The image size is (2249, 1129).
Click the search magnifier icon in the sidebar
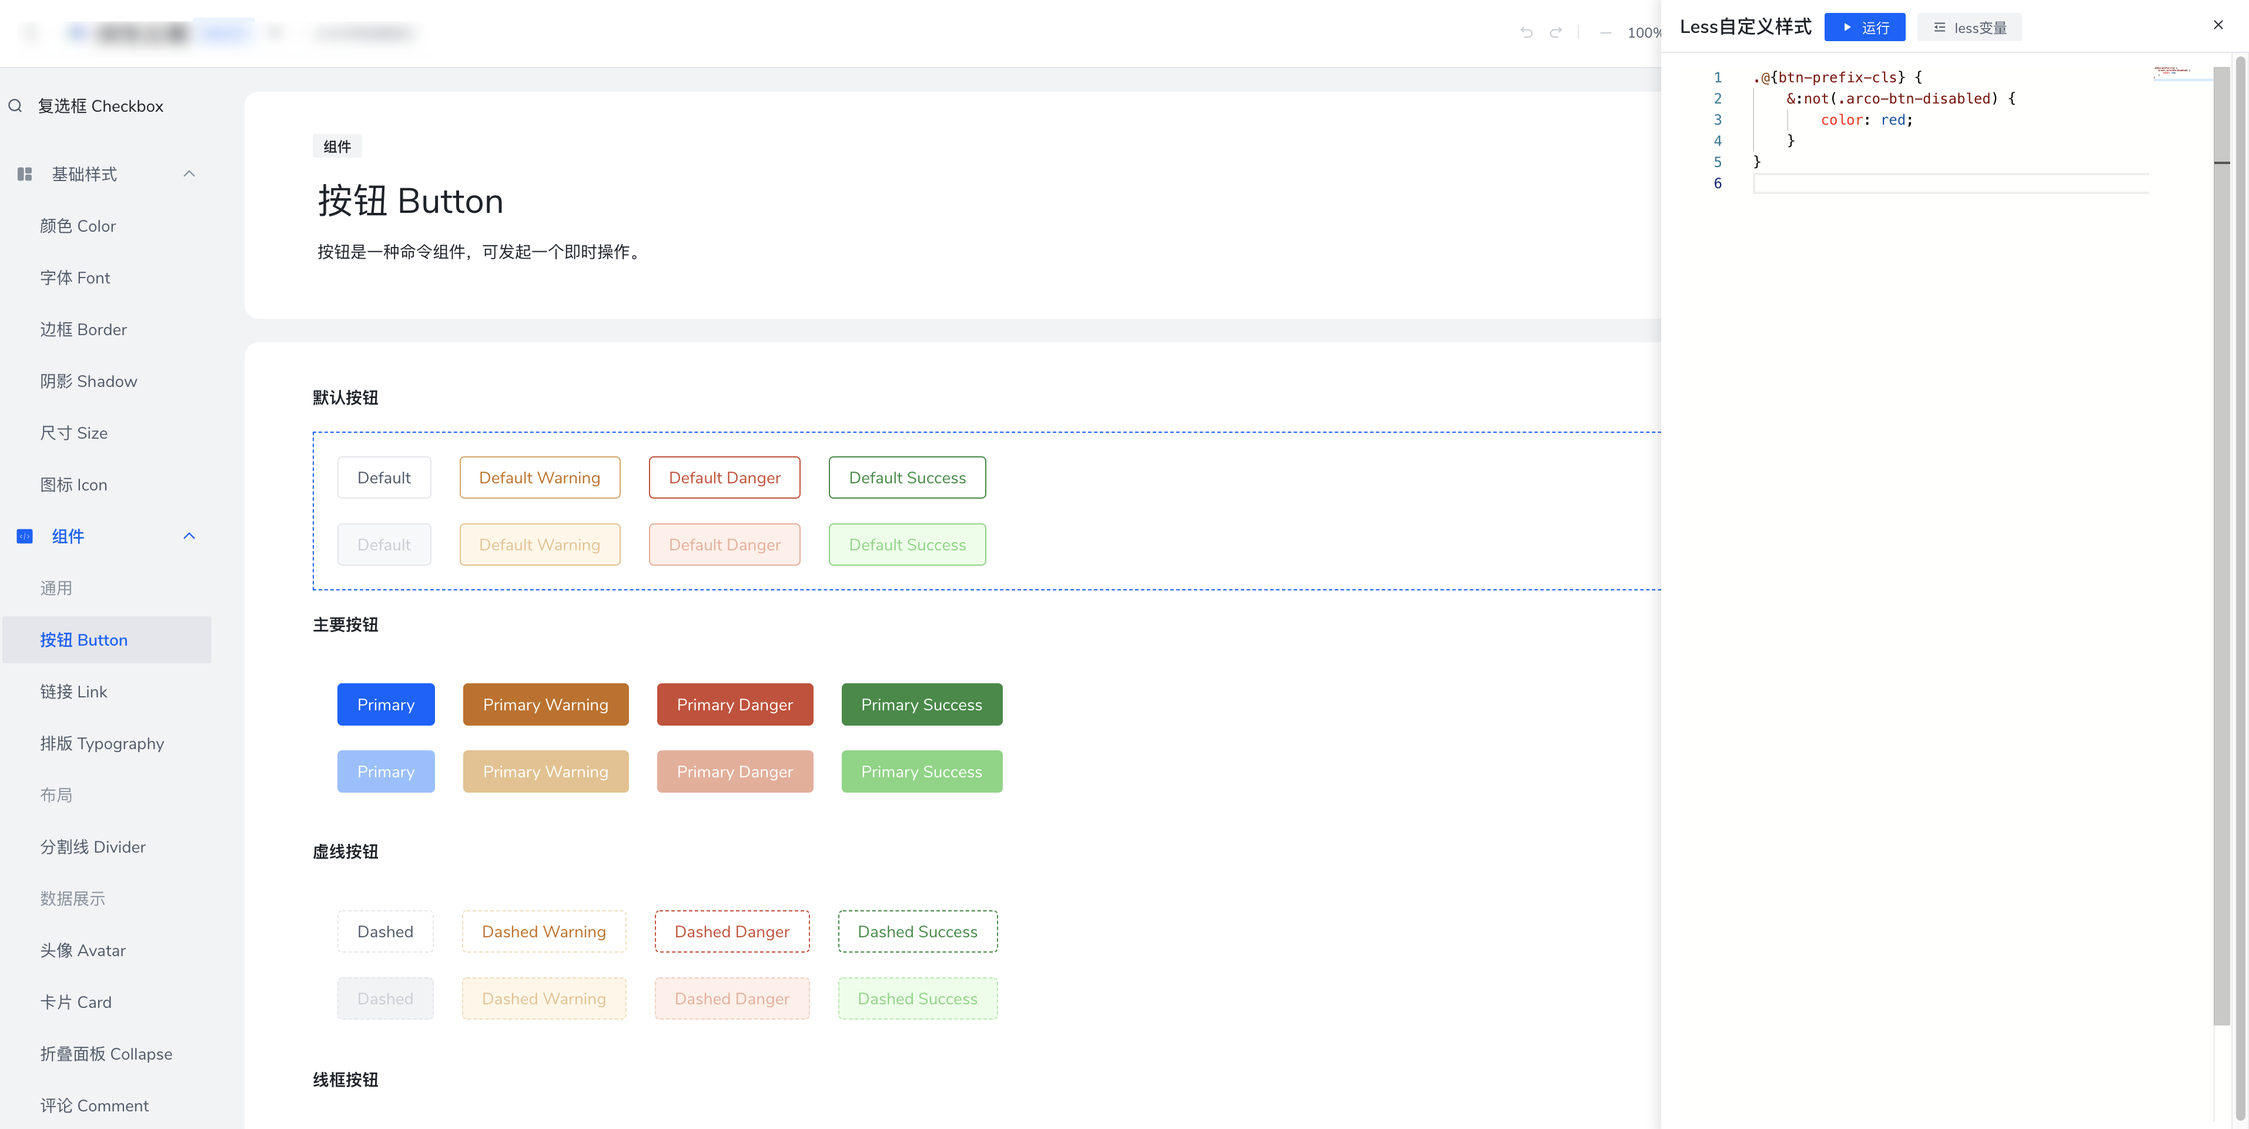coord(16,106)
